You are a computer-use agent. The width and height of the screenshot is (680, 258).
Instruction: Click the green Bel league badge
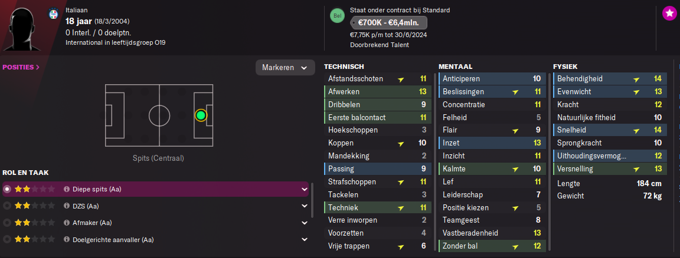click(337, 15)
